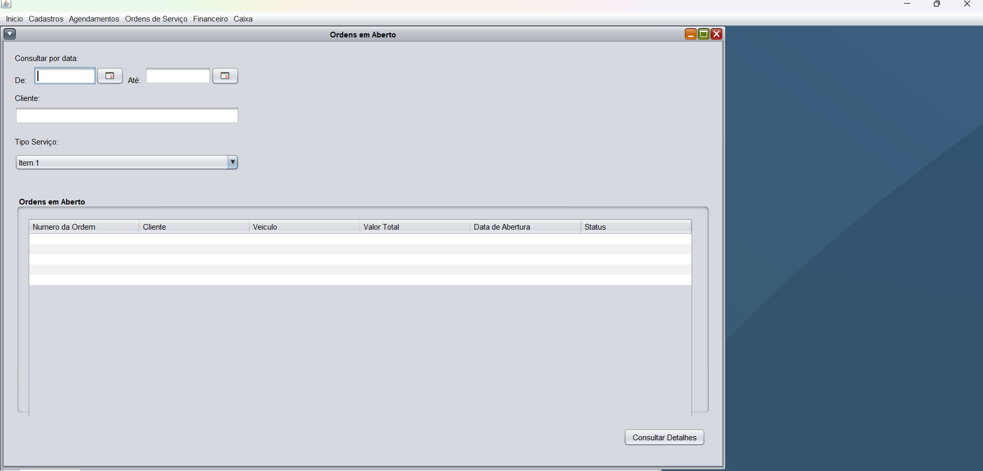The height and width of the screenshot is (471, 983).
Task: Open the calendar picker for Até date
Action: click(225, 76)
